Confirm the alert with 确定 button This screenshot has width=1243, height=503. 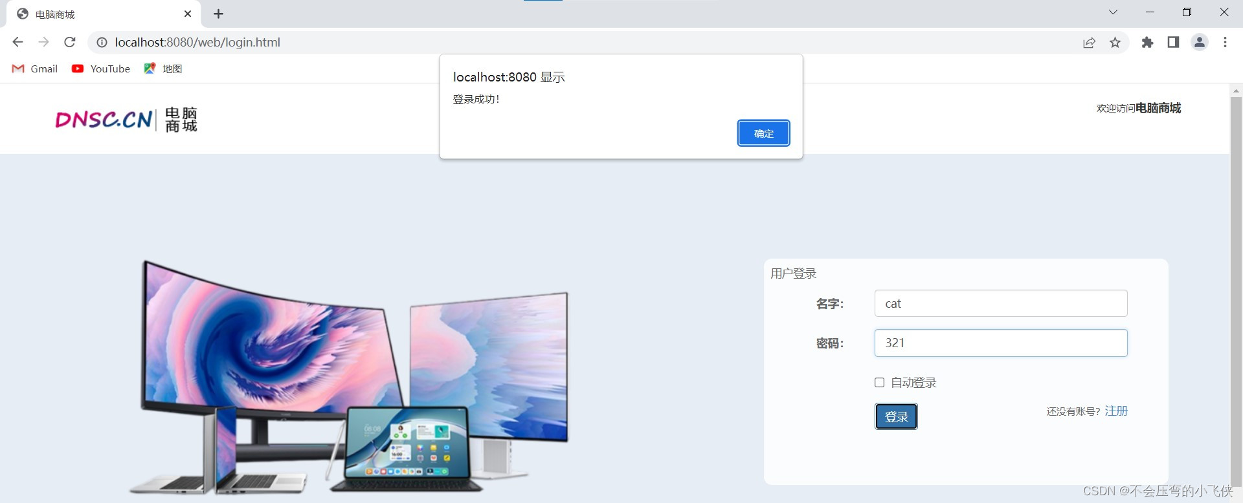763,133
